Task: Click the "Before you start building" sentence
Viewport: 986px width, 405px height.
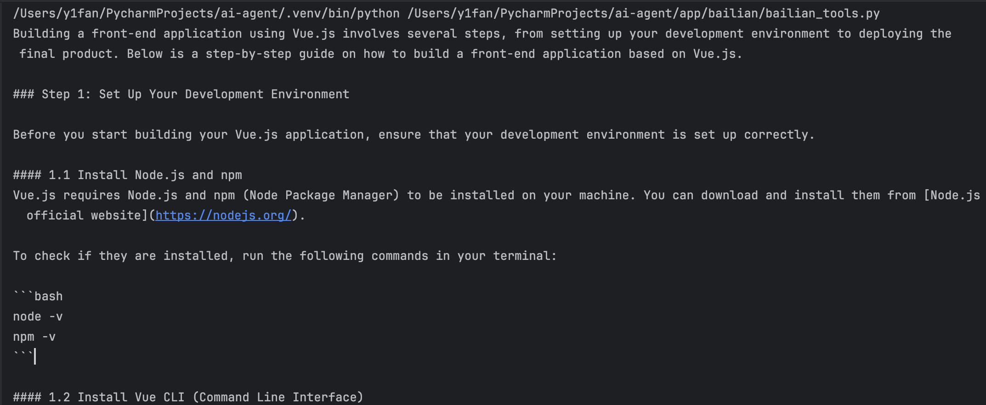Action: coord(413,135)
